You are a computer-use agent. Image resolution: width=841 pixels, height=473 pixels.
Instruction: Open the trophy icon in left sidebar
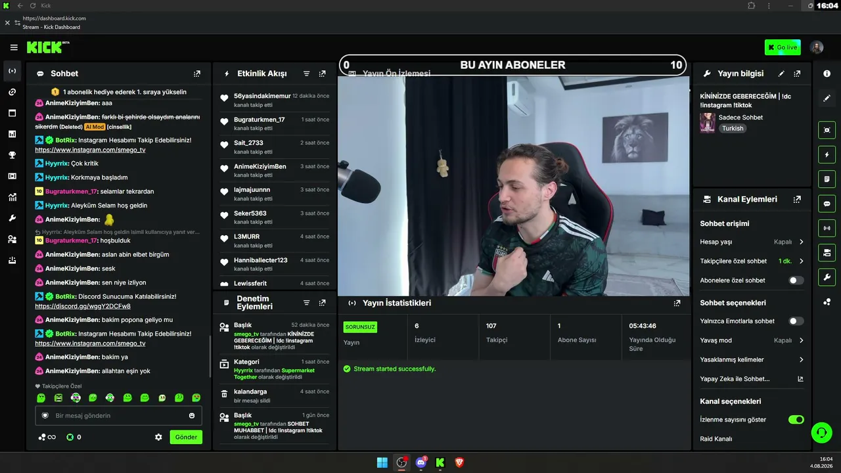point(12,155)
